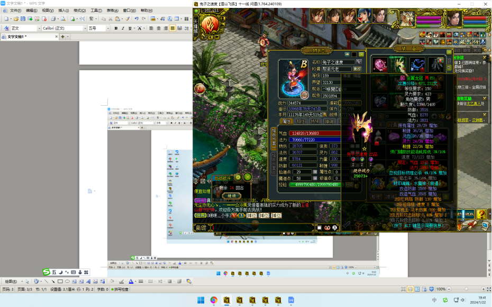
Task: Open the font size 五号 dropdown
Action: 108,28
